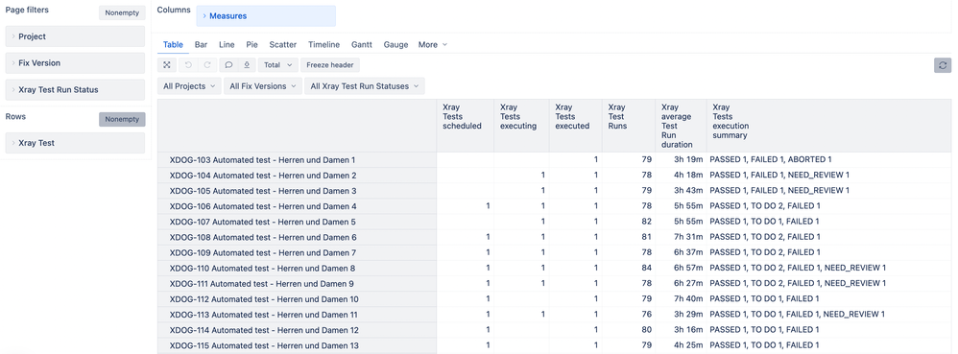
Task: Open the All Projects filter dropdown
Action: [189, 86]
